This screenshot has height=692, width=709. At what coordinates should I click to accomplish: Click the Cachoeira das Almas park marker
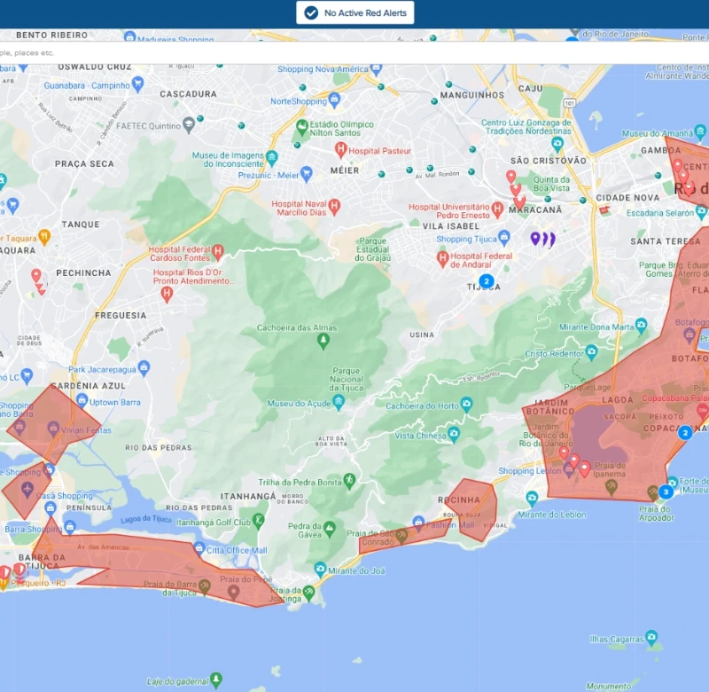tap(323, 341)
